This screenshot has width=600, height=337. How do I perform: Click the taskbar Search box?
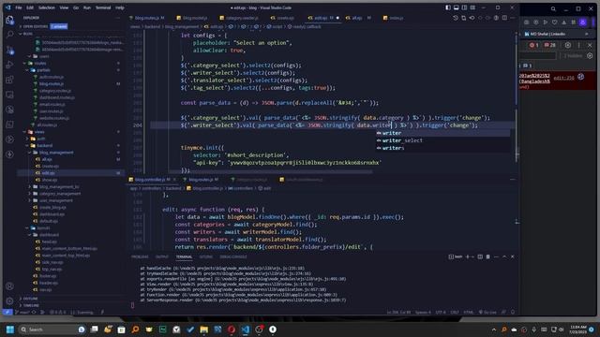(x=52, y=330)
